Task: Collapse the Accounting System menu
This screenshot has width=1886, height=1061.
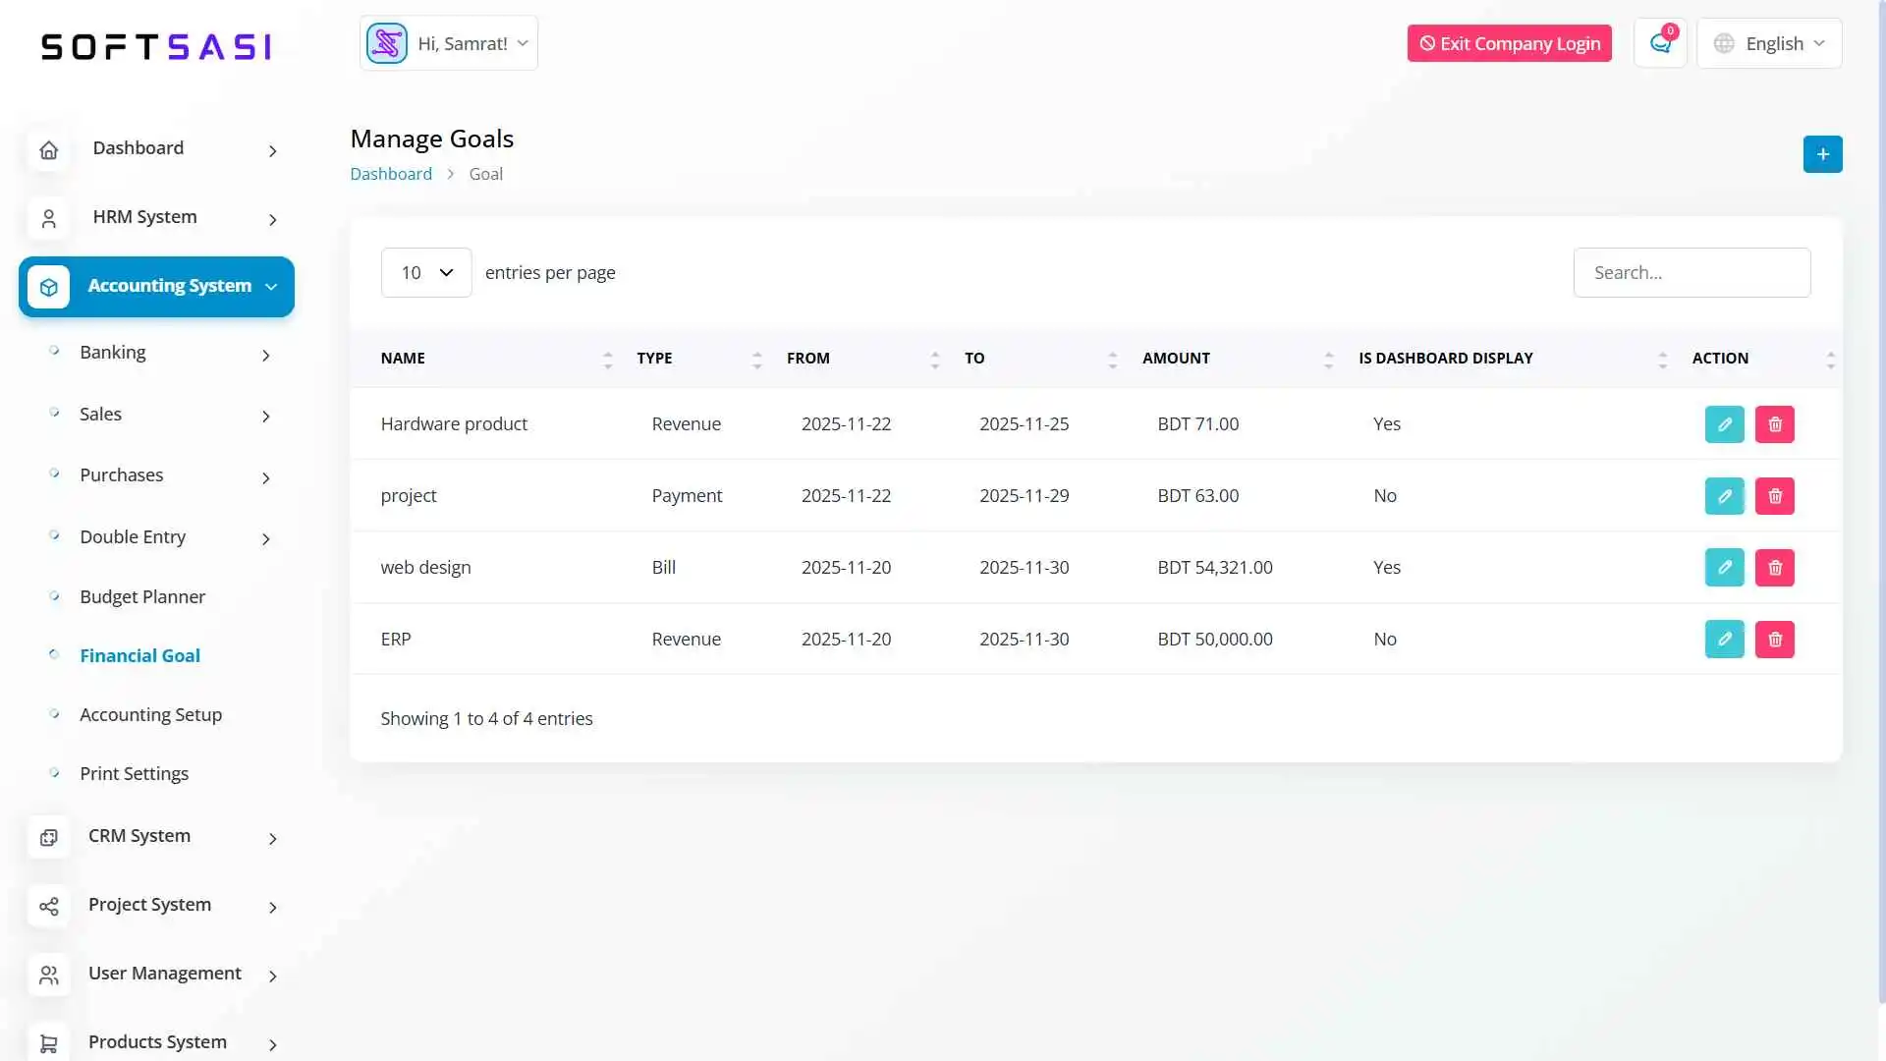Action: coord(156,287)
